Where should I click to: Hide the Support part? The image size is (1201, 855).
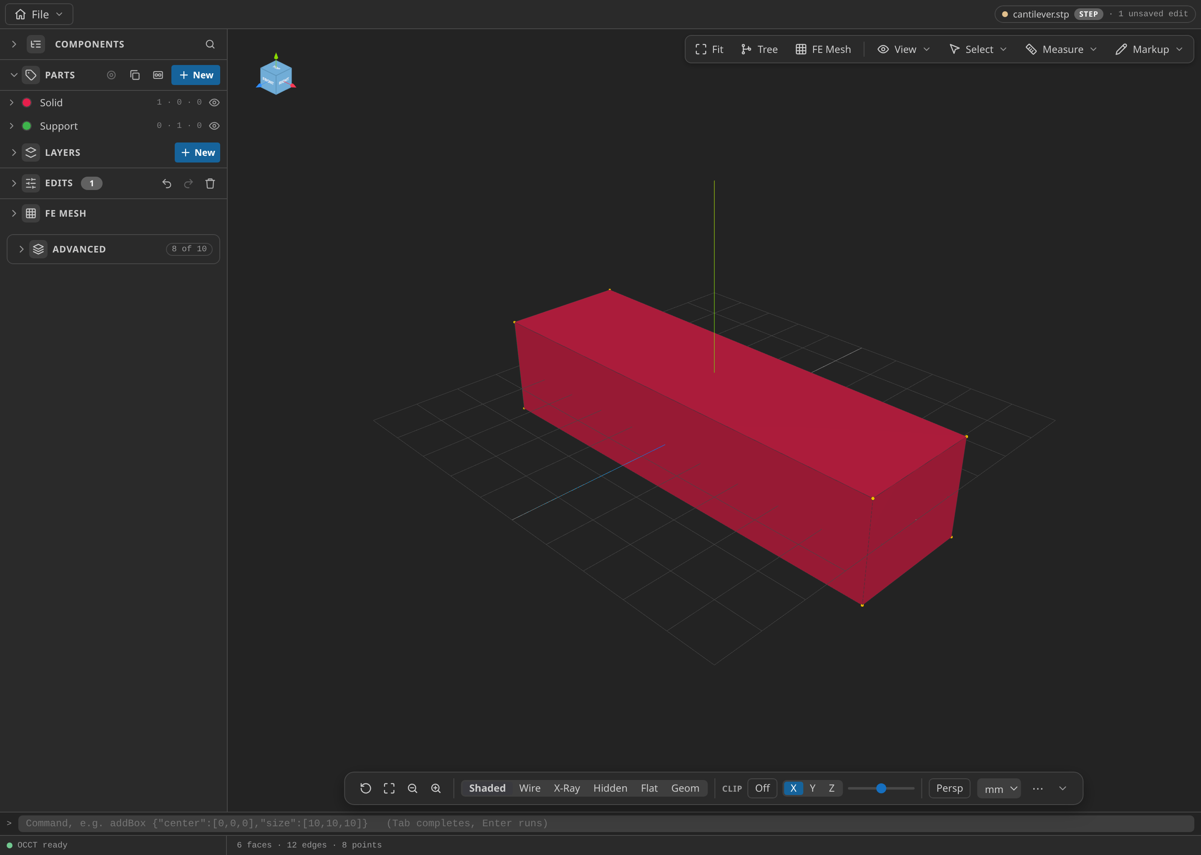(x=214, y=126)
